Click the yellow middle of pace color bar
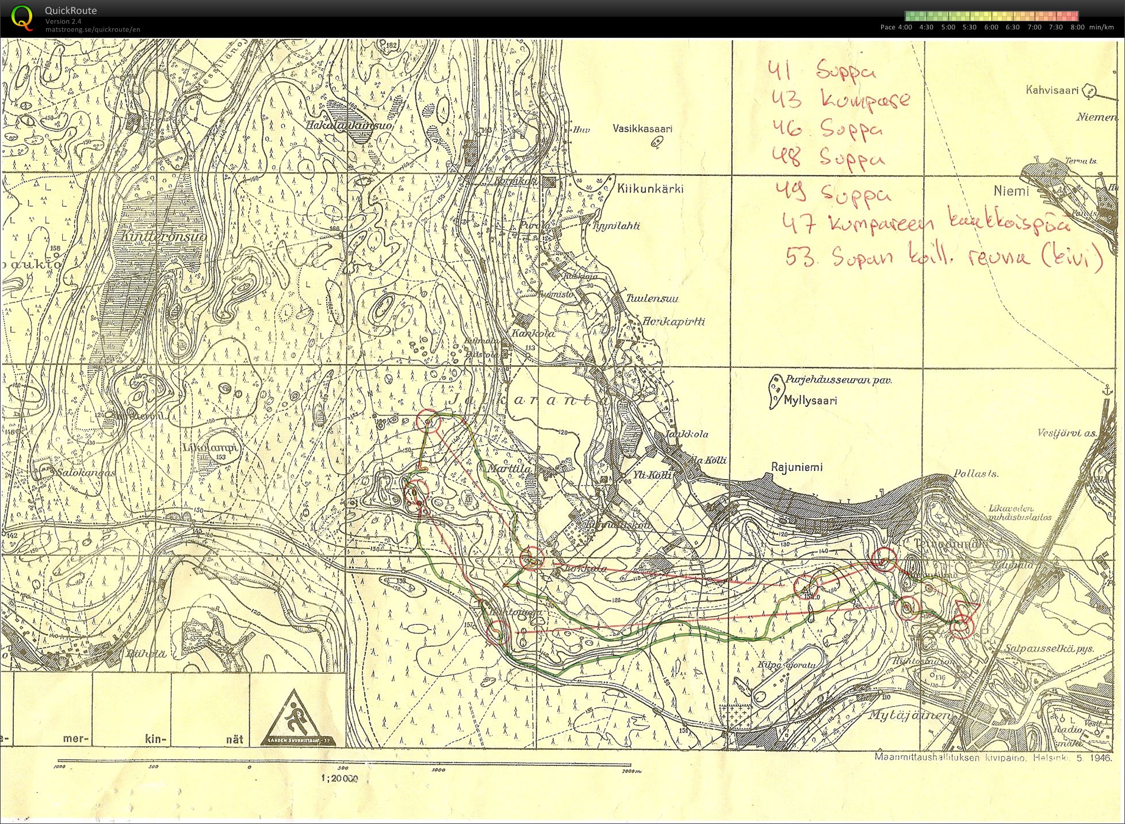This screenshot has height=824, width=1125. [x=992, y=16]
